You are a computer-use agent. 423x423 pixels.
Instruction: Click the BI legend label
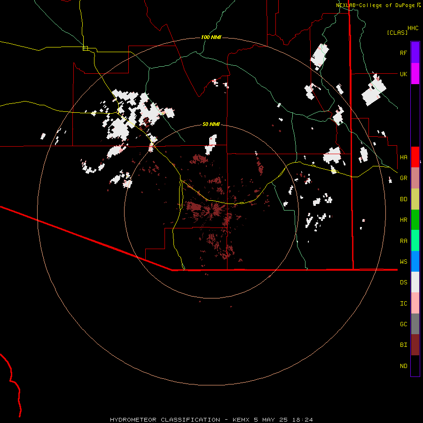[x=403, y=345]
